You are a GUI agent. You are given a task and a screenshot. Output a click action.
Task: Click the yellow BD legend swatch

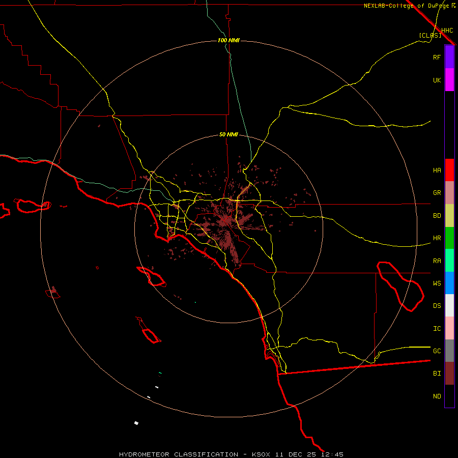(x=449, y=215)
